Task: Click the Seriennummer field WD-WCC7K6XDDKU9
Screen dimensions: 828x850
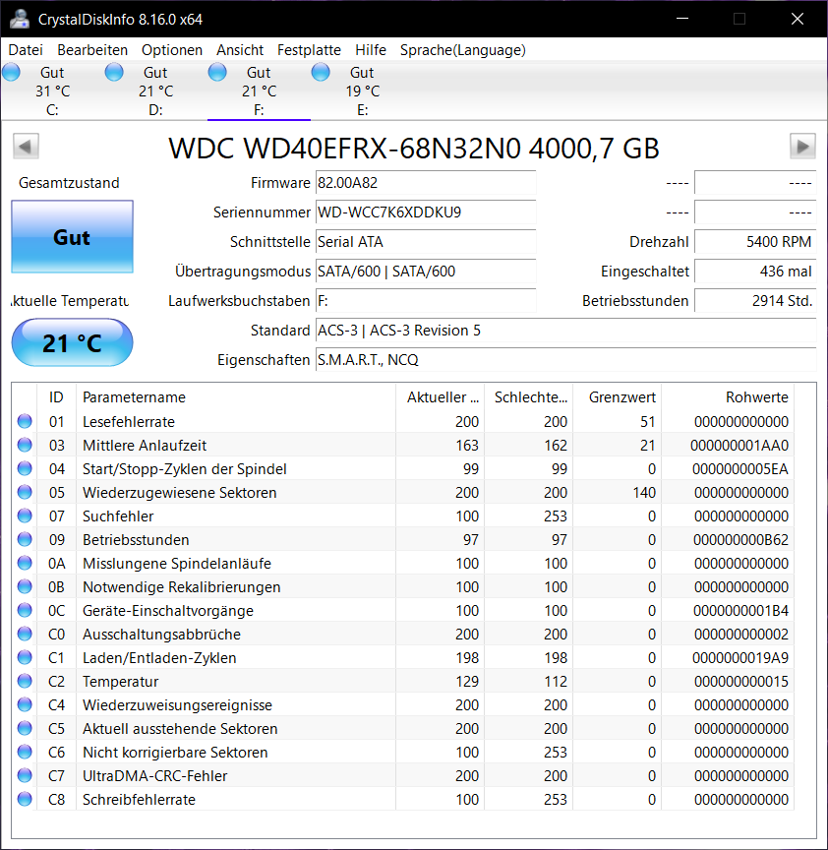Action: tap(426, 212)
